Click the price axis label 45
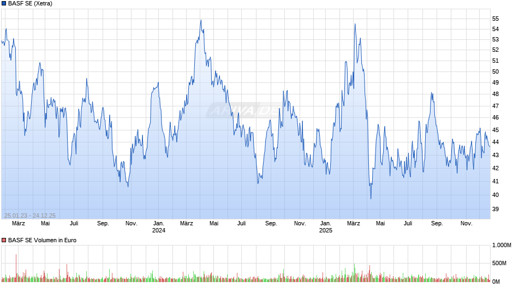This screenshot has width=513, height=287. tap(496, 130)
